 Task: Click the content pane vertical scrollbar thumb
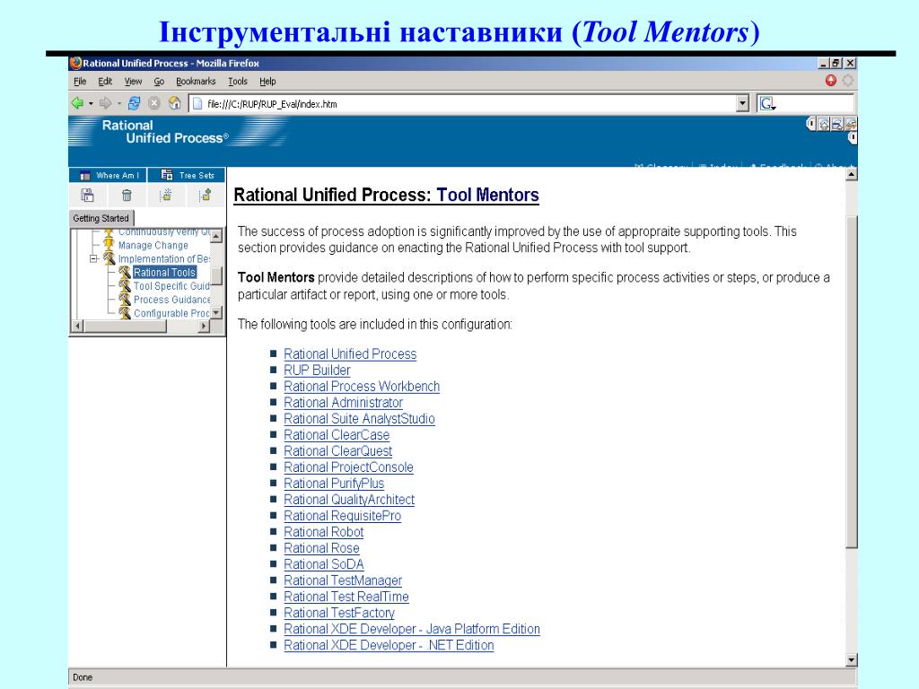coord(852,382)
